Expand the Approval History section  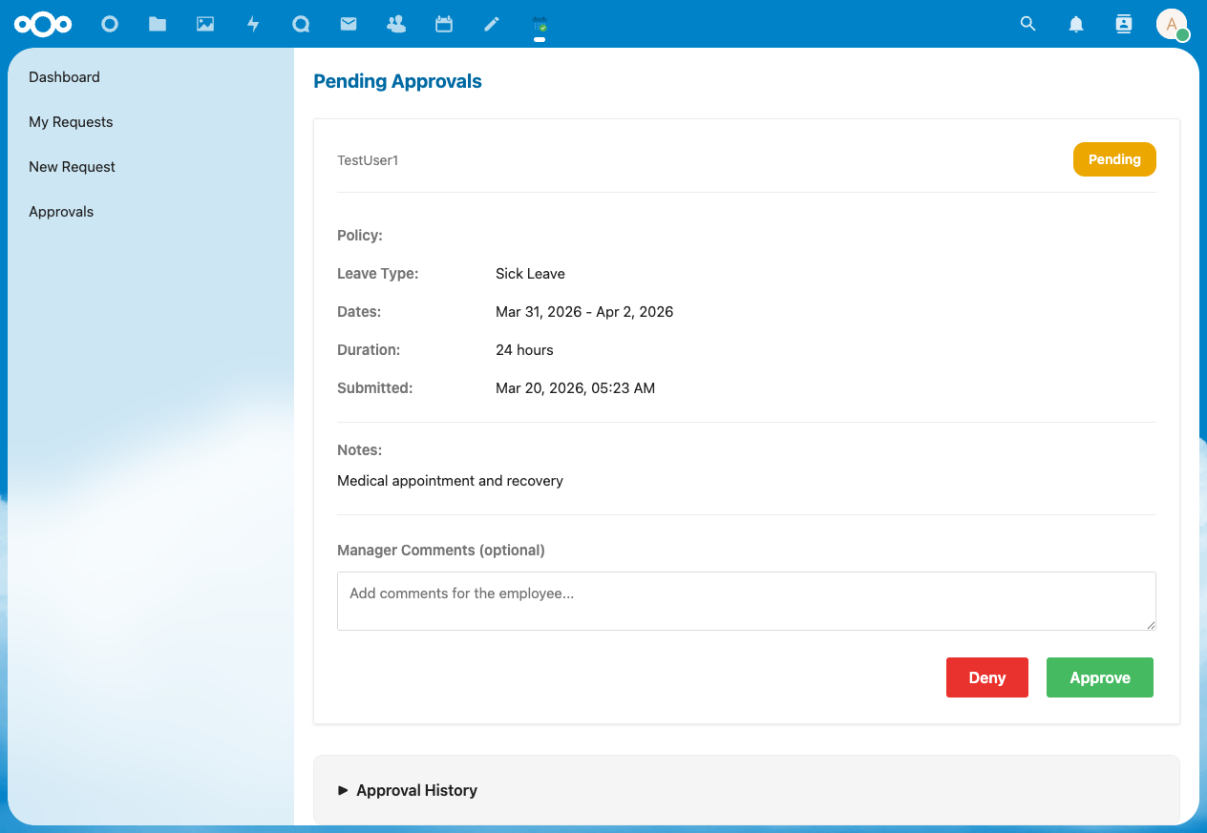pos(407,790)
